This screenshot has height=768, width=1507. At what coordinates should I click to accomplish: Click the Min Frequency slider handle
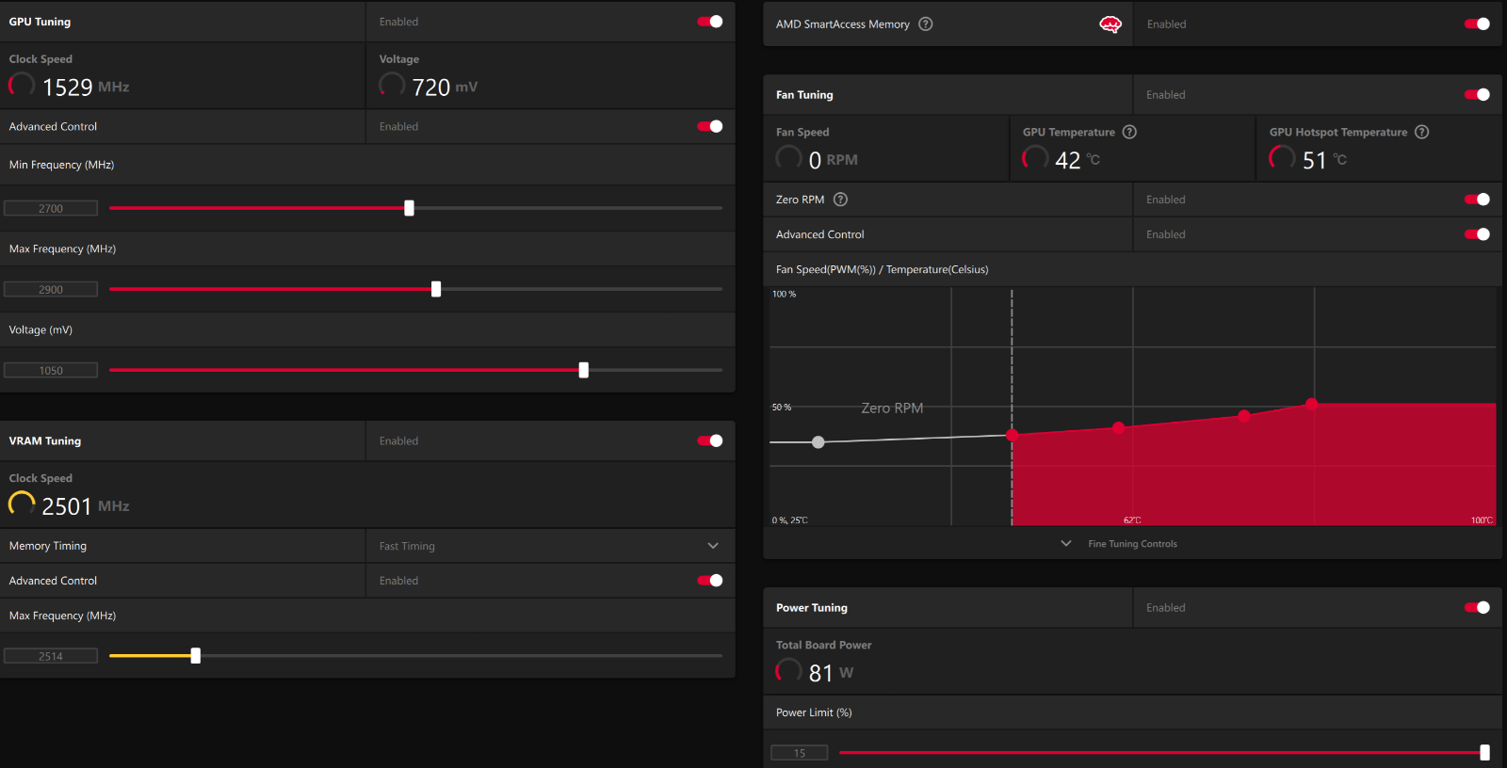(x=409, y=208)
